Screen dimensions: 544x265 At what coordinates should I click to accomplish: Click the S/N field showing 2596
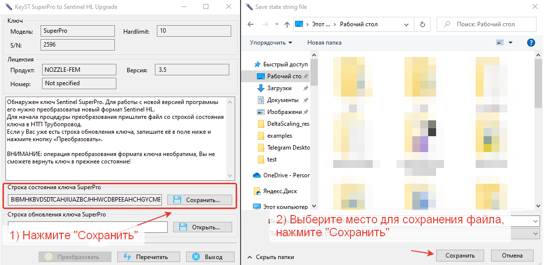pos(78,45)
